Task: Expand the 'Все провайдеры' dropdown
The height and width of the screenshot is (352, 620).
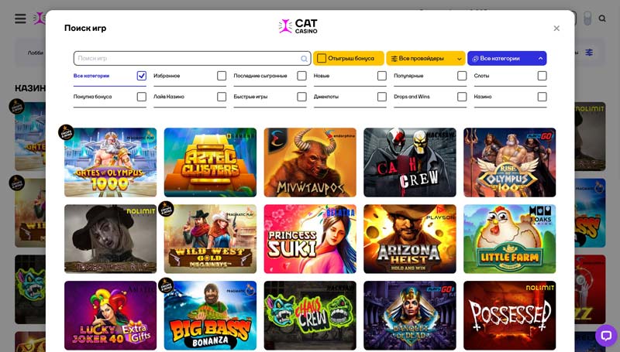Action: pyautogui.click(x=459, y=59)
